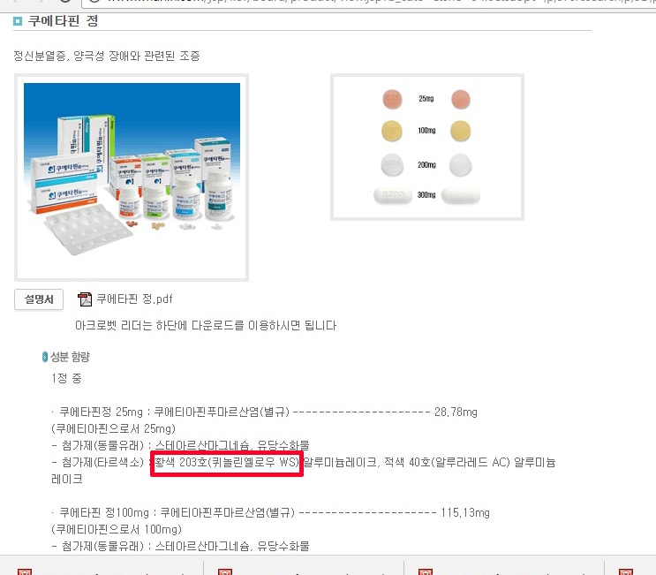This screenshot has height=575, width=656.
Task: Click the oblong 300mg tablet front image
Action: coord(393,195)
